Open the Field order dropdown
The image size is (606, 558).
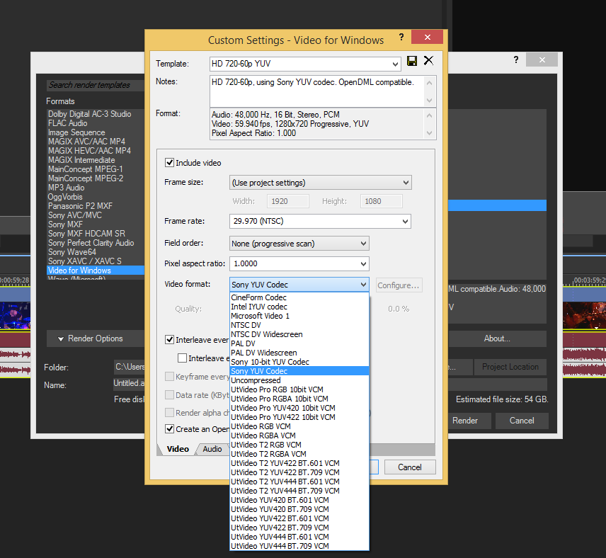(x=363, y=244)
